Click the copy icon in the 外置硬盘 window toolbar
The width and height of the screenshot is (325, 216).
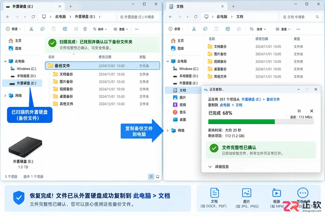pos(43,29)
